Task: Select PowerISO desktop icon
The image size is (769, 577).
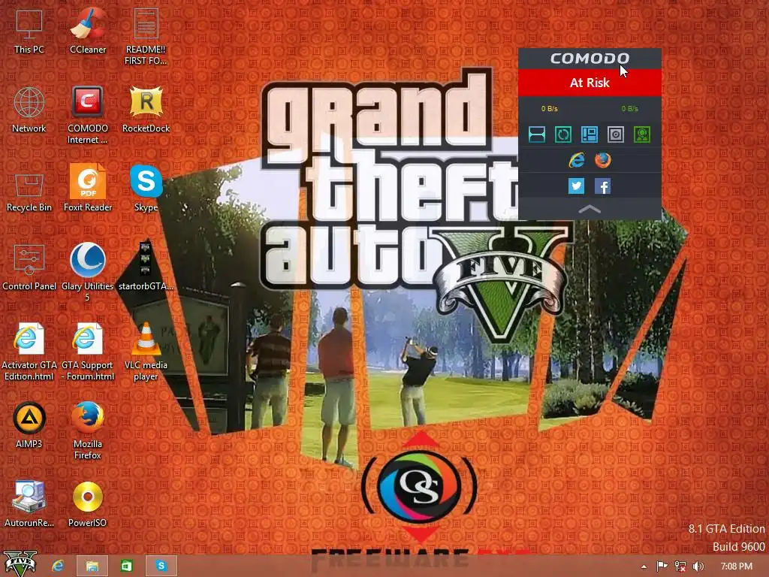Action: 88,504
